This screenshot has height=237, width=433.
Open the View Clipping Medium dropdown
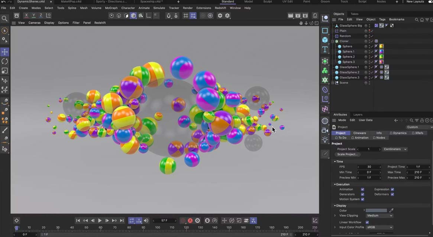click(379, 215)
